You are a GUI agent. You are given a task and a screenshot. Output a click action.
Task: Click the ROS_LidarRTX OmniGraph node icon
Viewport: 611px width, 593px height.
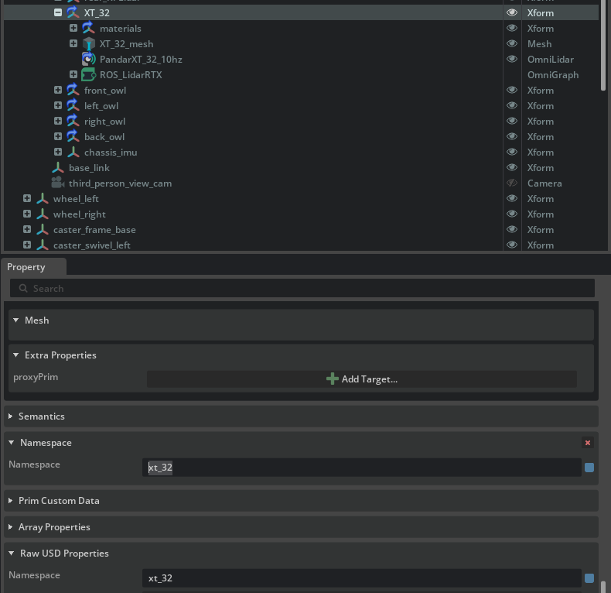(88, 75)
